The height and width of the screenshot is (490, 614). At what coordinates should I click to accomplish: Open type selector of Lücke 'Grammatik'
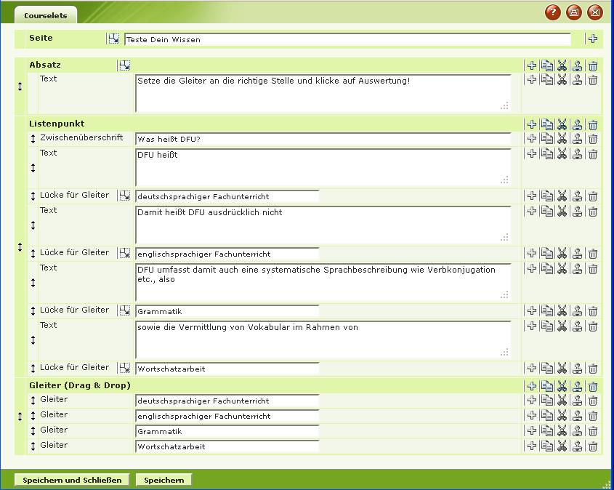point(124,310)
